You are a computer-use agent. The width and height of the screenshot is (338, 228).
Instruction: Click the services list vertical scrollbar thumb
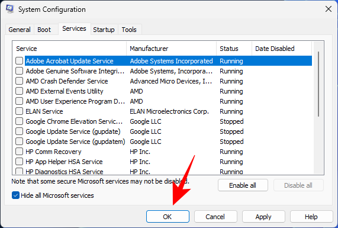pyautogui.click(x=318, y=84)
